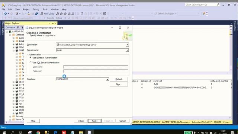Click the wizard Help button
The height and width of the screenshot is (134, 238).
33,121
